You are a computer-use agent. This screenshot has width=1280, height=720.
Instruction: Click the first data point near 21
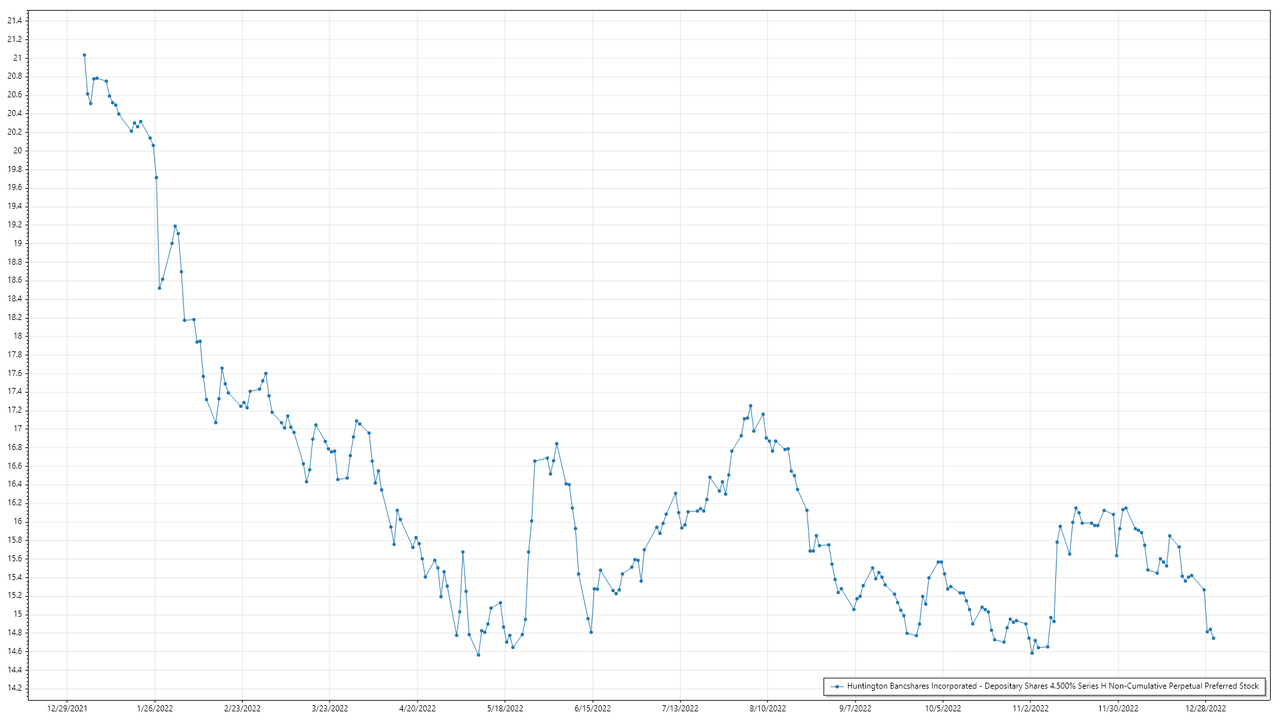[84, 55]
